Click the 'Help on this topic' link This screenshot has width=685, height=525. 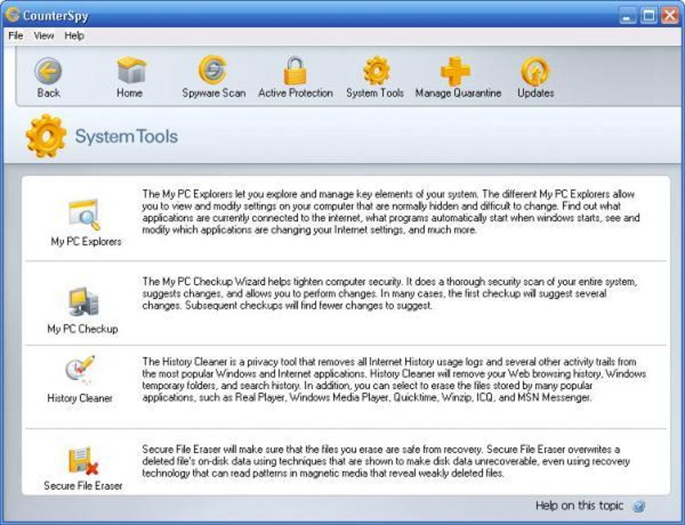(x=579, y=506)
